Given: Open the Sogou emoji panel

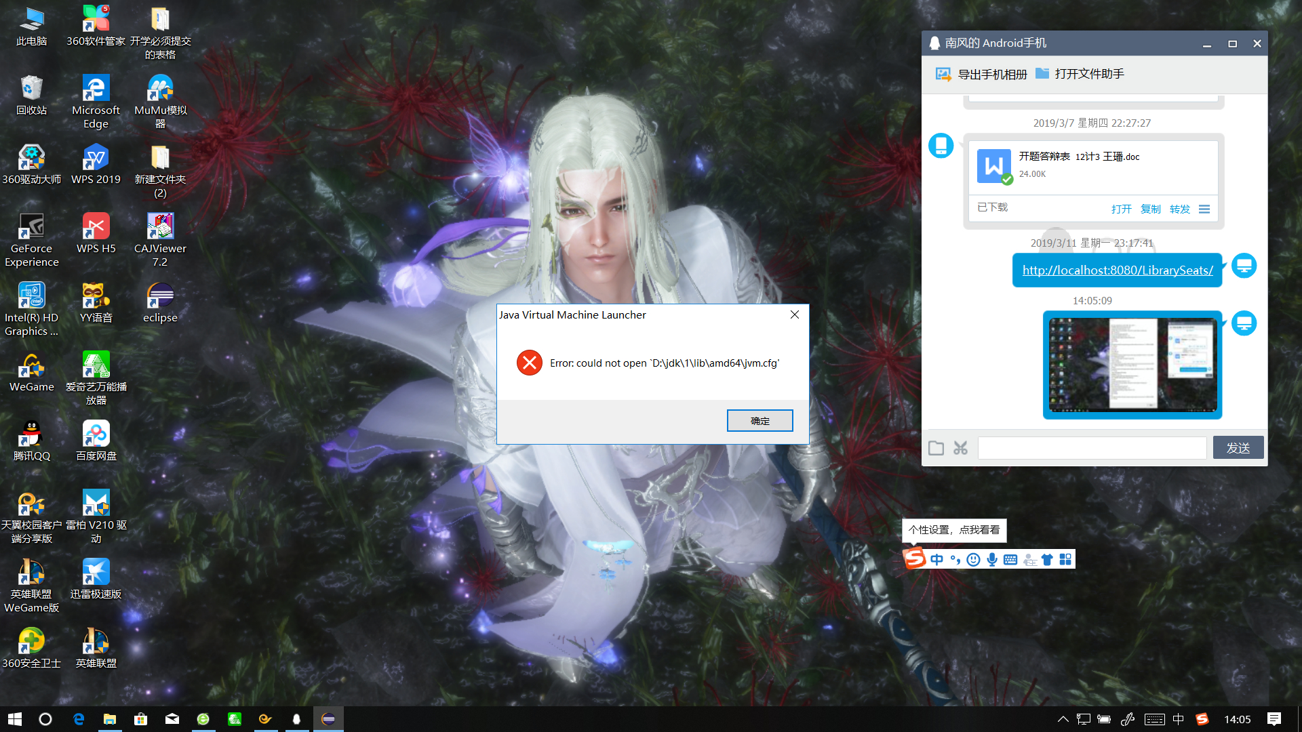Looking at the screenshot, I should pos(974,559).
